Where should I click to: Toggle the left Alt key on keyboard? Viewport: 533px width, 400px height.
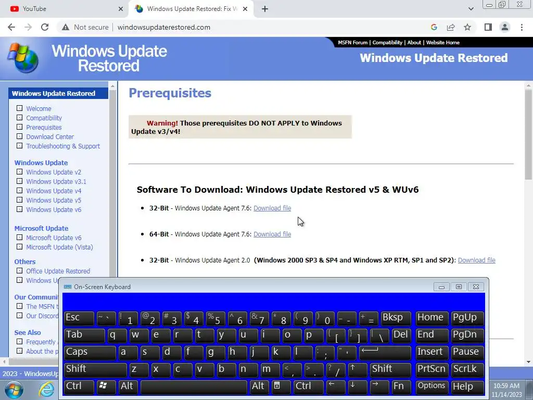(128, 386)
